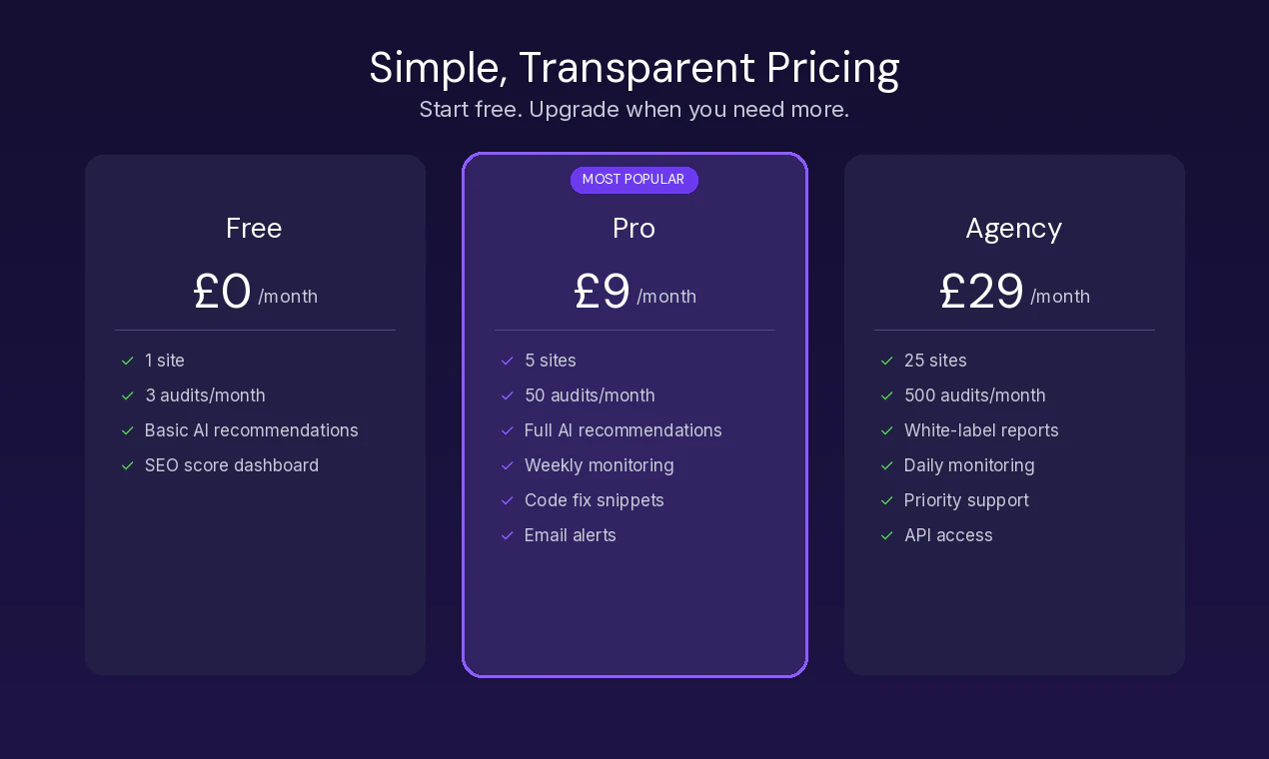Click the 'Agency' plan title
1269x759 pixels.
(1013, 228)
